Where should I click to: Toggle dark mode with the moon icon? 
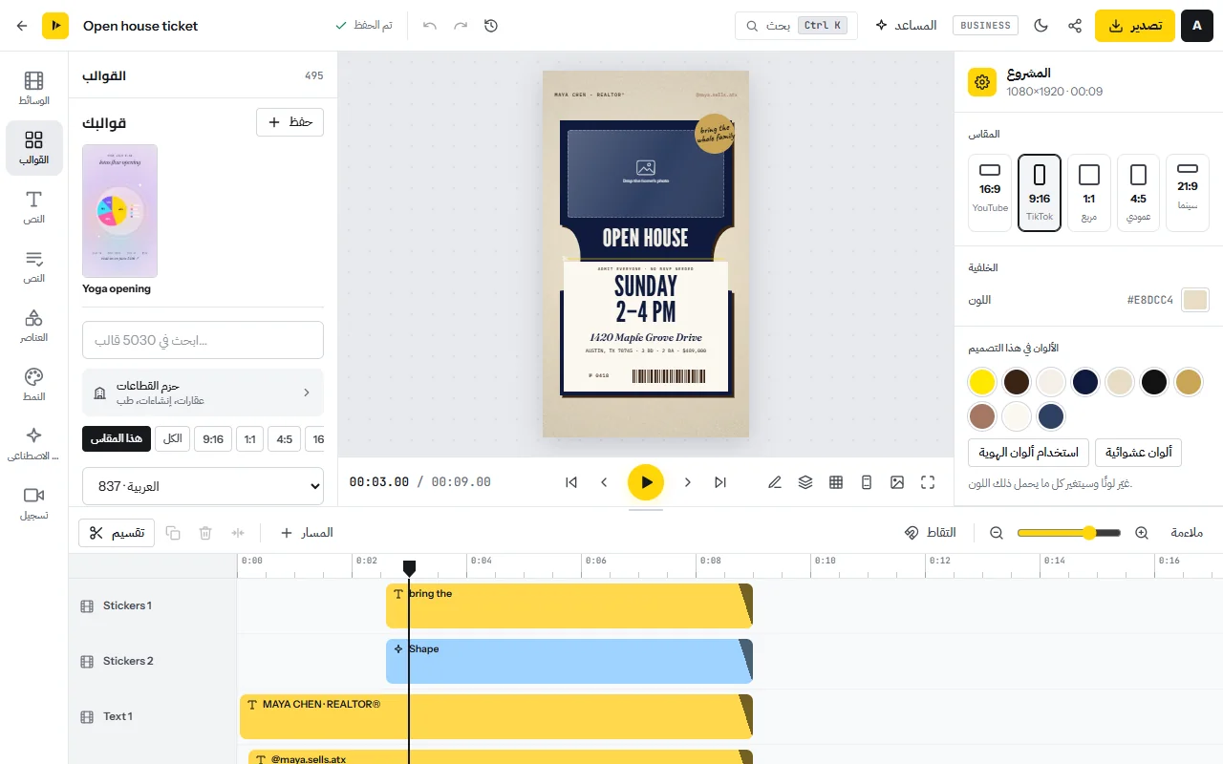click(1042, 26)
